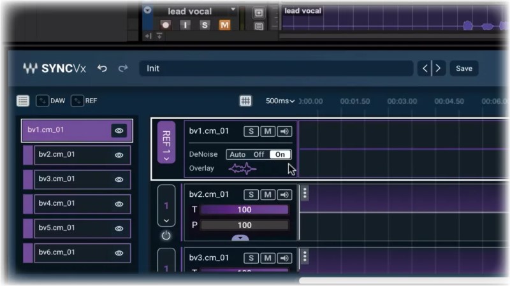Click timeline ruler at 00:03.00
Image resolution: width=510 pixels, height=286 pixels.
click(x=402, y=101)
